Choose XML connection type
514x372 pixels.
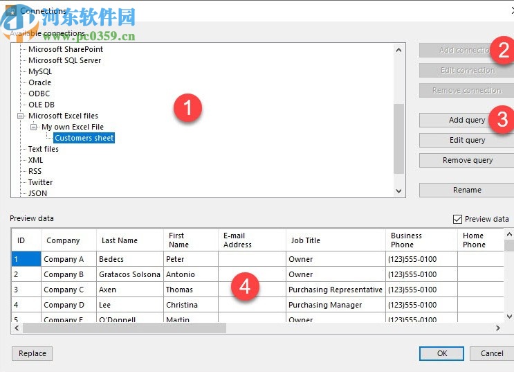[x=35, y=160]
